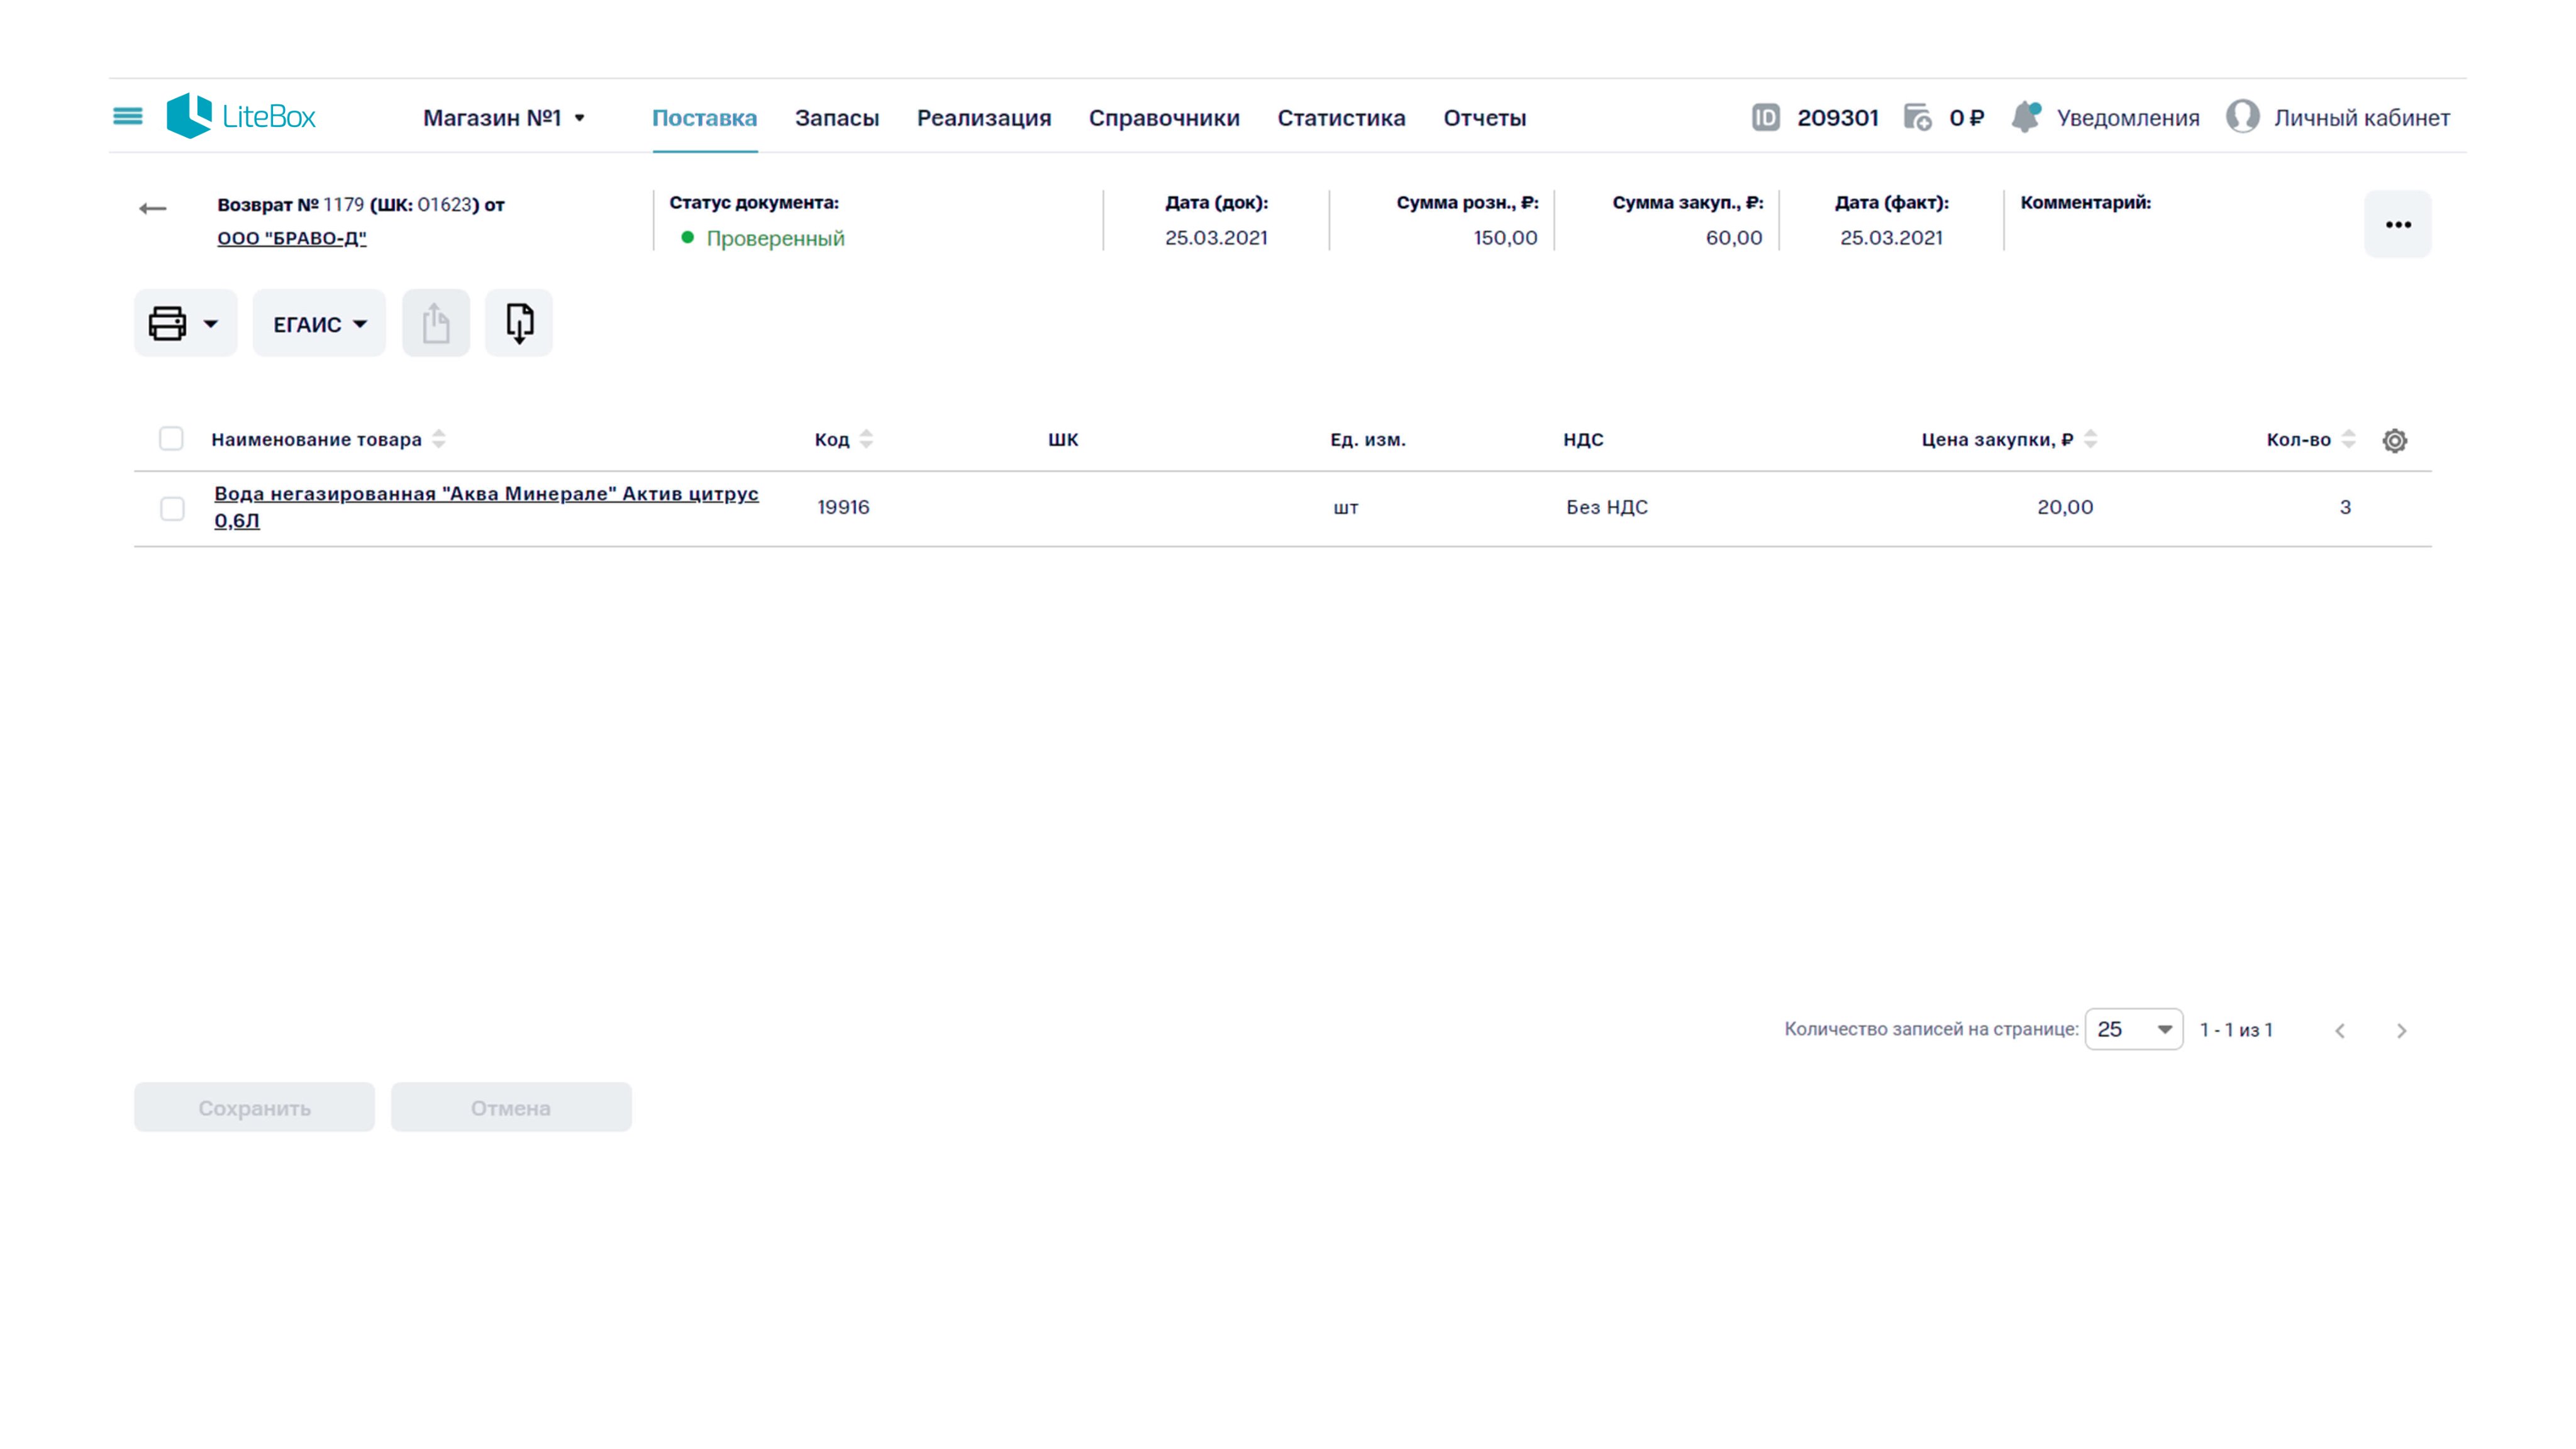Open supplier link ООО "БРАВО-Д"
This screenshot has height=1449, width=2576.
click(x=292, y=238)
